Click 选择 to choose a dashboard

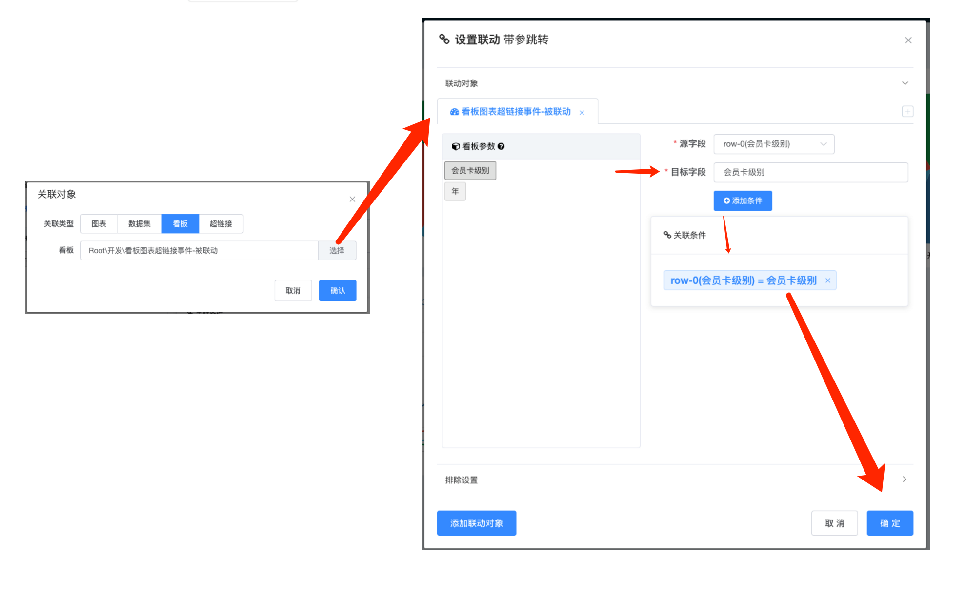click(337, 251)
